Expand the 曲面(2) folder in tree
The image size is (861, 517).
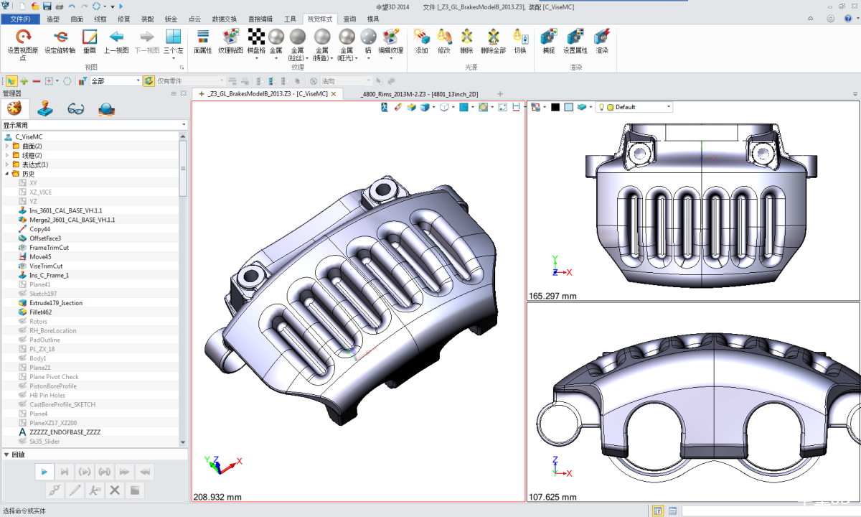pyautogui.click(x=7, y=146)
